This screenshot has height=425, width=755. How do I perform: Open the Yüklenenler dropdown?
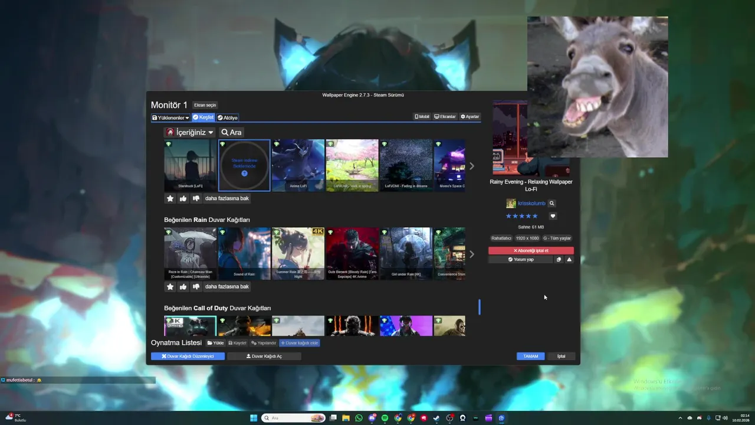(170, 117)
